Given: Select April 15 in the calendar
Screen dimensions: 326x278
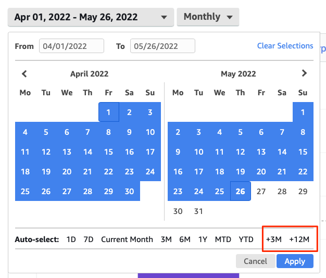Looking at the screenshot, I should pyautogui.click(x=108, y=152).
